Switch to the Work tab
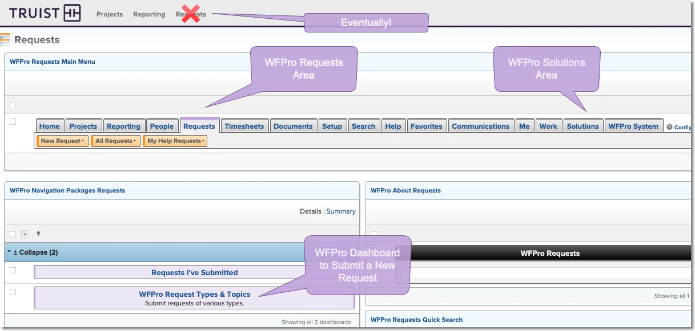The width and height of the screenshot is (695, 331). point(548,126)
